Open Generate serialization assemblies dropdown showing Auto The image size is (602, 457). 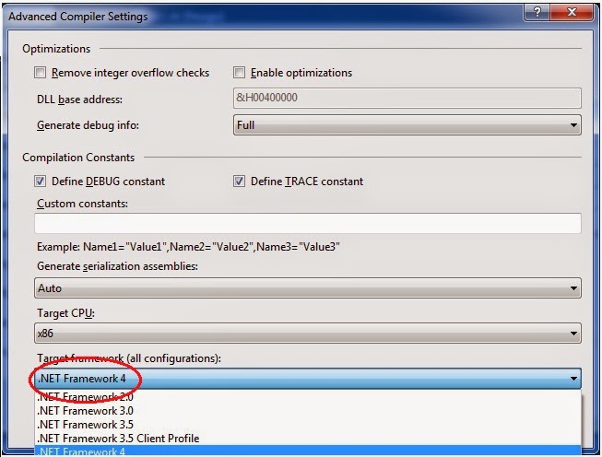pos(308,288)
